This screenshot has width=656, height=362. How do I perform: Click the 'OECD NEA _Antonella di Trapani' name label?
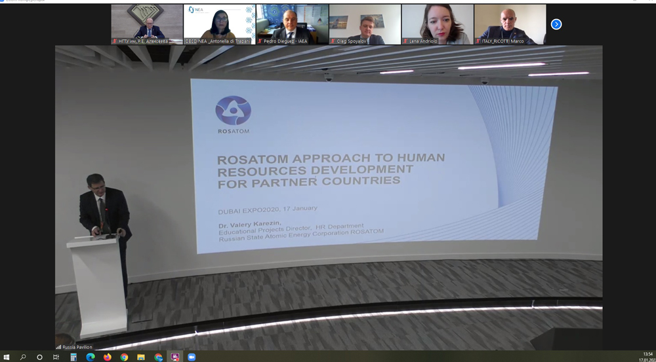[x=218, y=41]
